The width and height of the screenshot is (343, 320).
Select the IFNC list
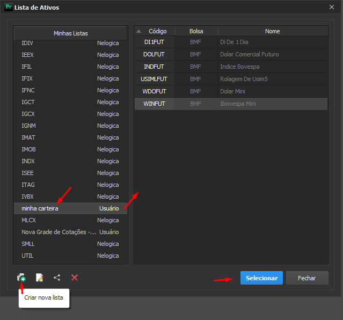pos(70,90)
